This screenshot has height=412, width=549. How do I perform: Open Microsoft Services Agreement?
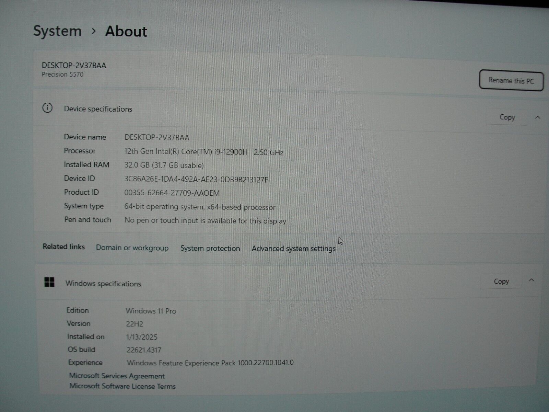click(x=117, y=376)
